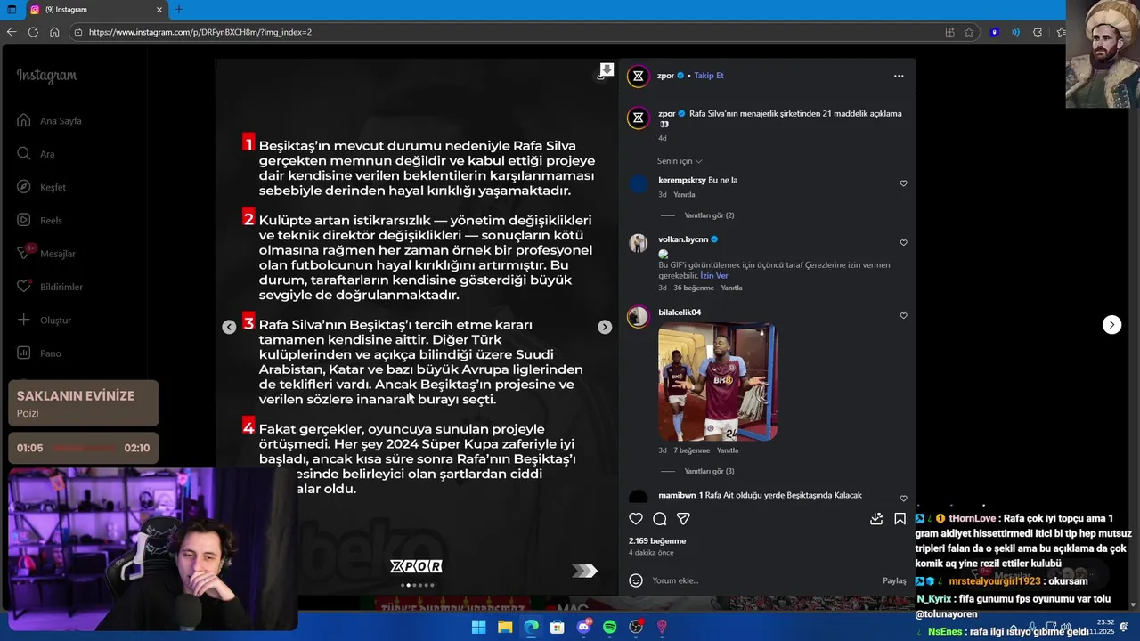Add page to favorites star icon
Image resolution: width=1140 pixels, height=641 pixels.
click(x=969, y=32)
